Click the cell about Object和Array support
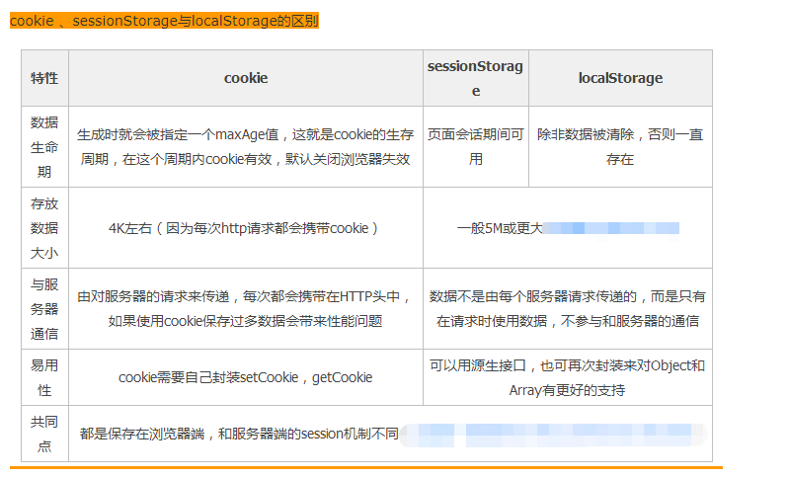Screen dimensions: 789x478 pos(568,377)
